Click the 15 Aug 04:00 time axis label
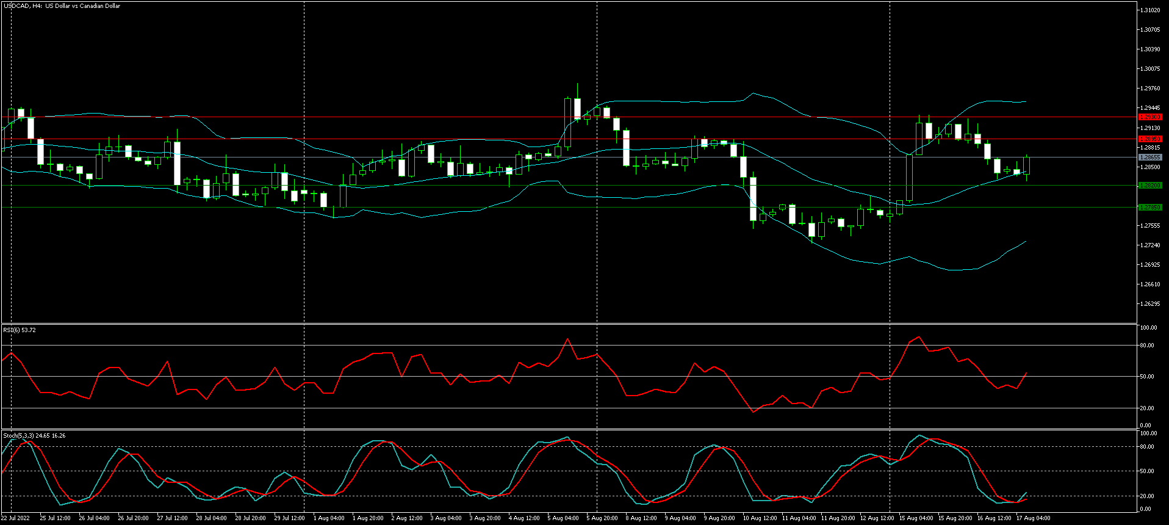Image resolution: width=1169 pixels, height=525 pixels. tap(916, 518)
